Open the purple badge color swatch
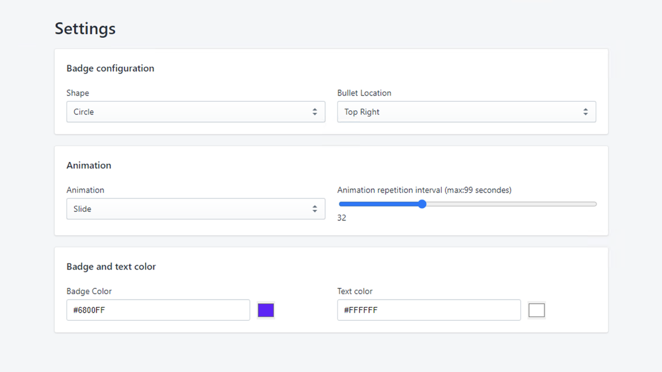The width and height of the screenshot is (662, 372). click(266, 310)
